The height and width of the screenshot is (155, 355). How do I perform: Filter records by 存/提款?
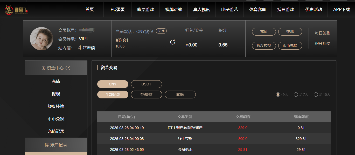(x=146, y=95)
